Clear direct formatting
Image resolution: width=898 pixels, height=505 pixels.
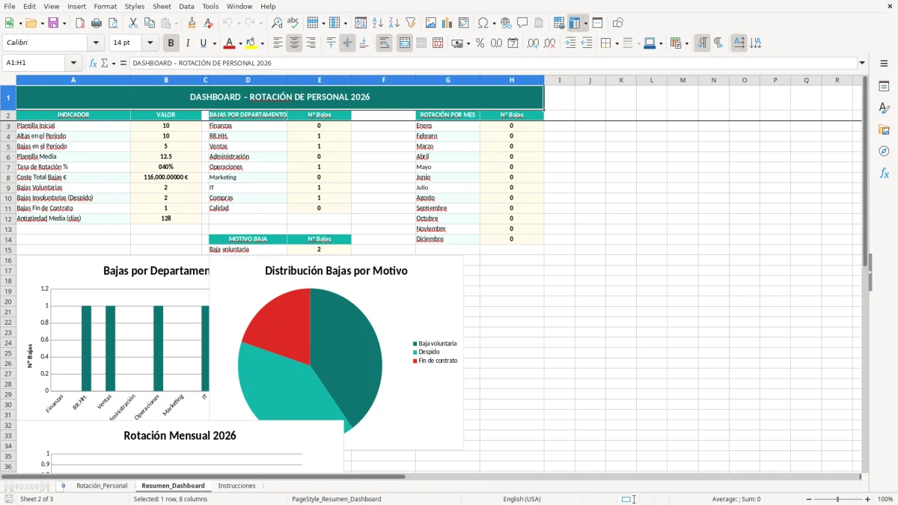[207, 23]
